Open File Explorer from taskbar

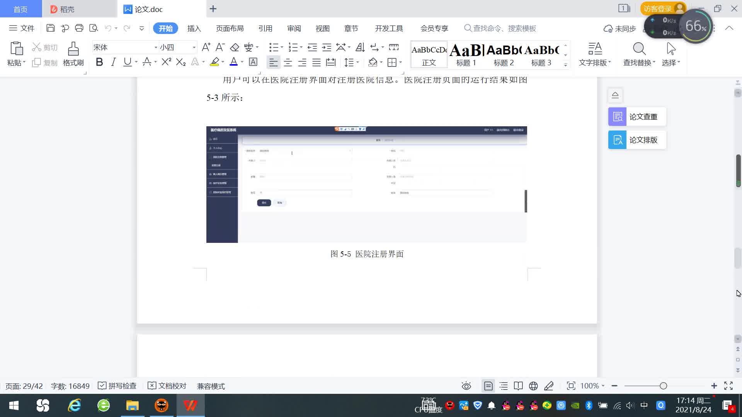click(132, 405)
